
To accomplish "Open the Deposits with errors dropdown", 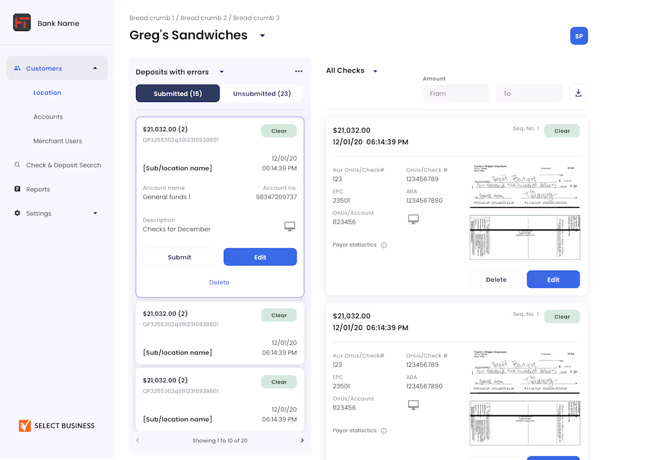I will click(222, 72).
